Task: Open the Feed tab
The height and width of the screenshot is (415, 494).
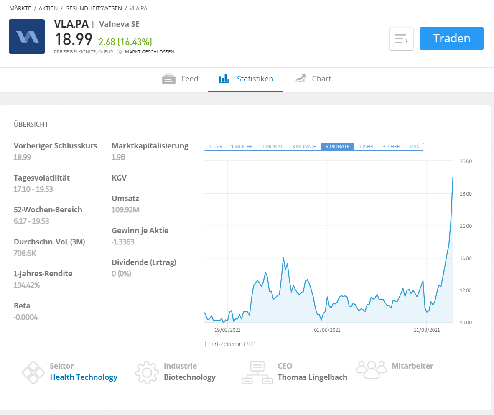Action: 180,79
